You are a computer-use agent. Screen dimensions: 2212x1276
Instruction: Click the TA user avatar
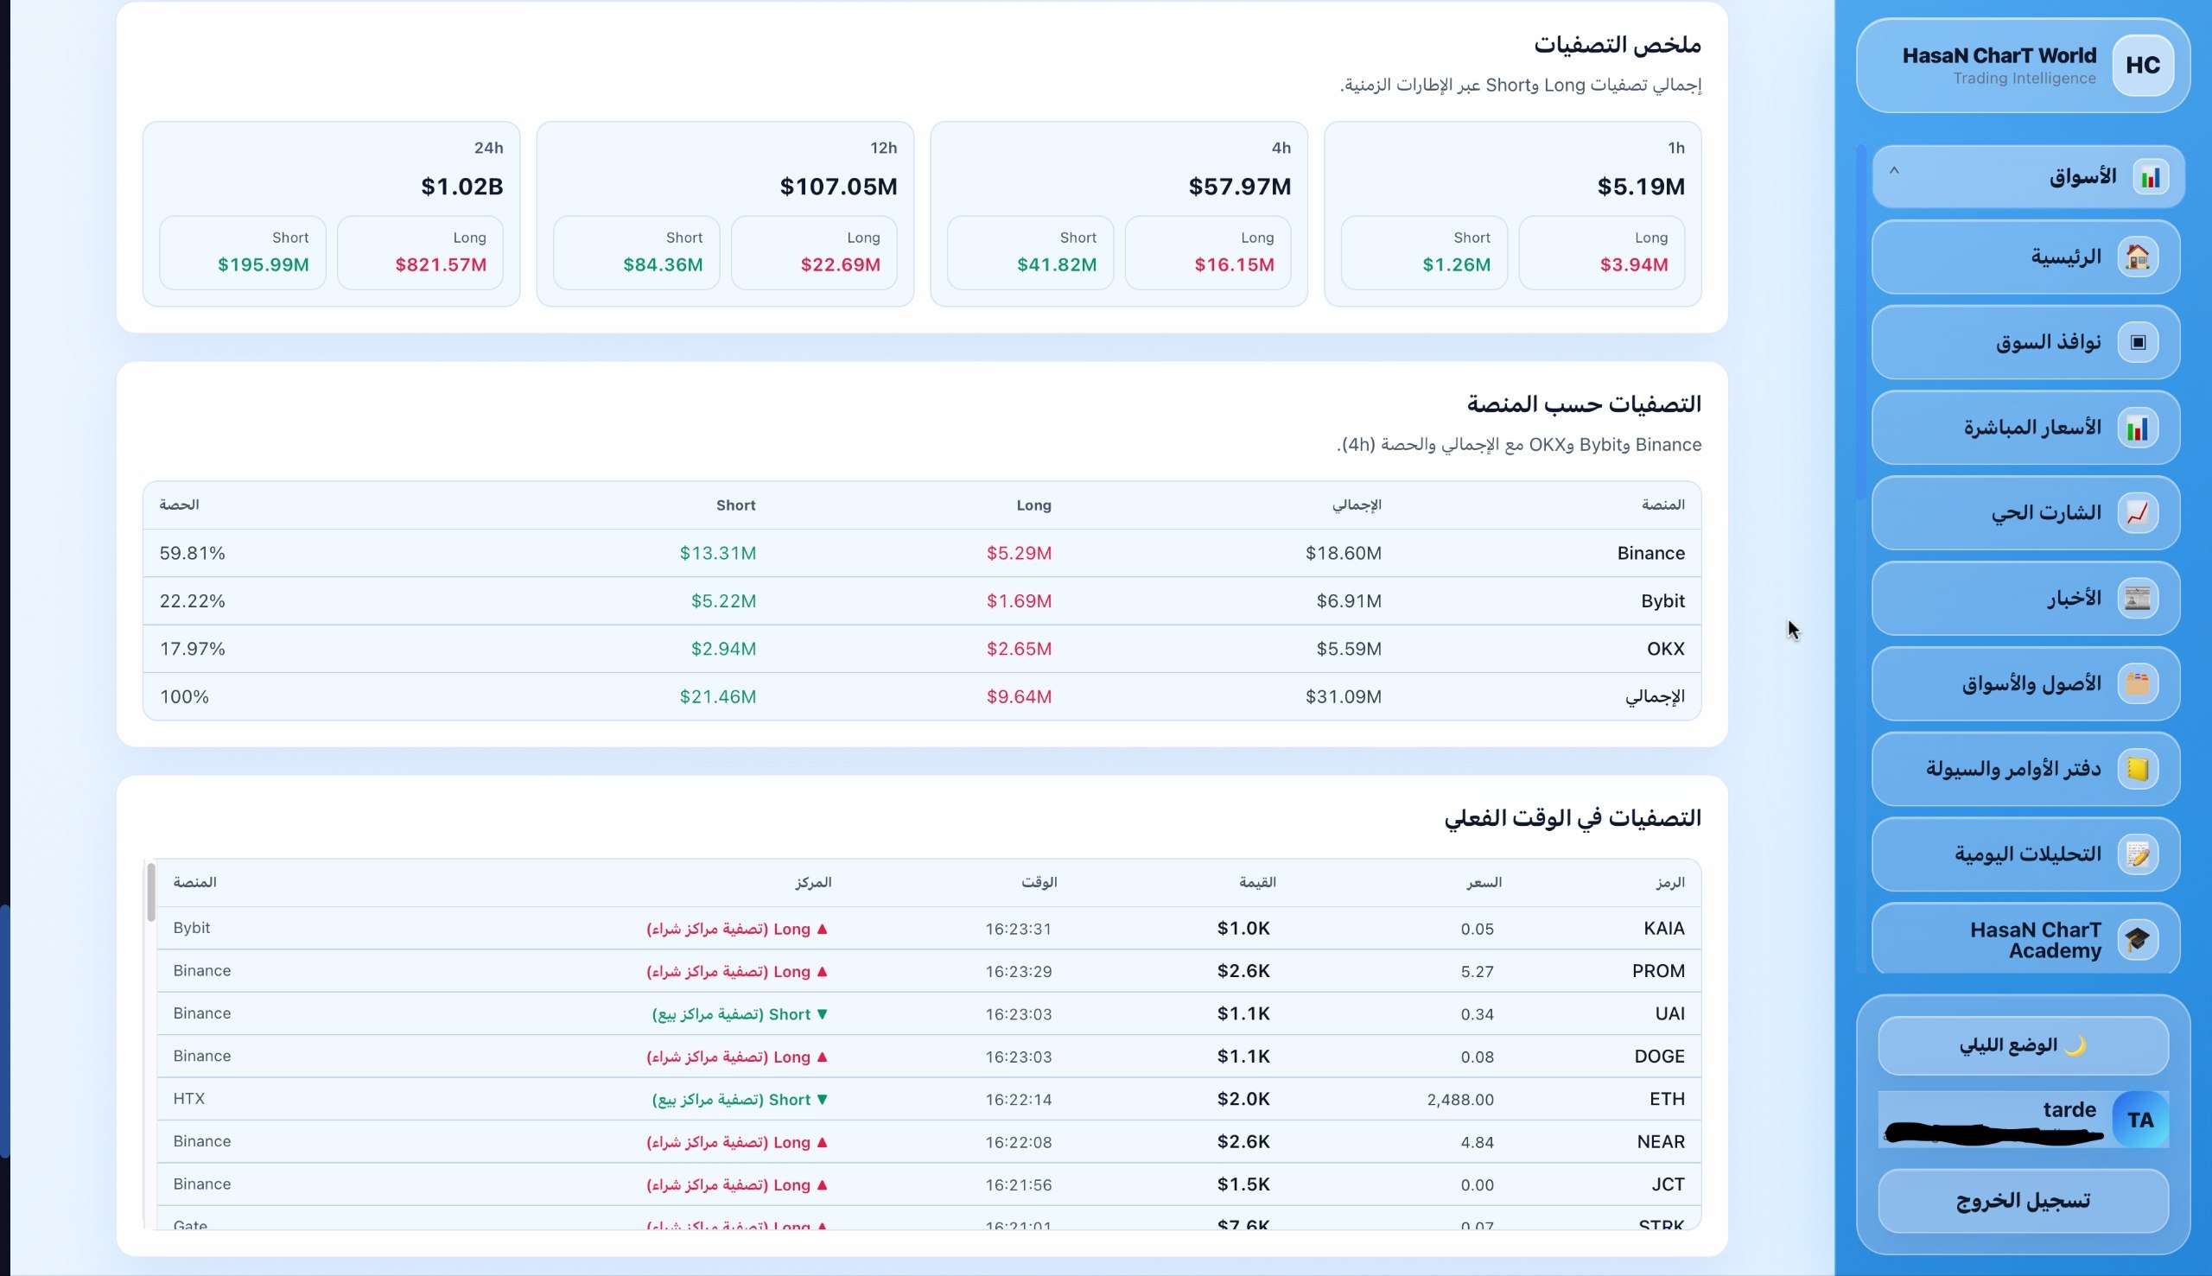click(x=2140, y=1119)
